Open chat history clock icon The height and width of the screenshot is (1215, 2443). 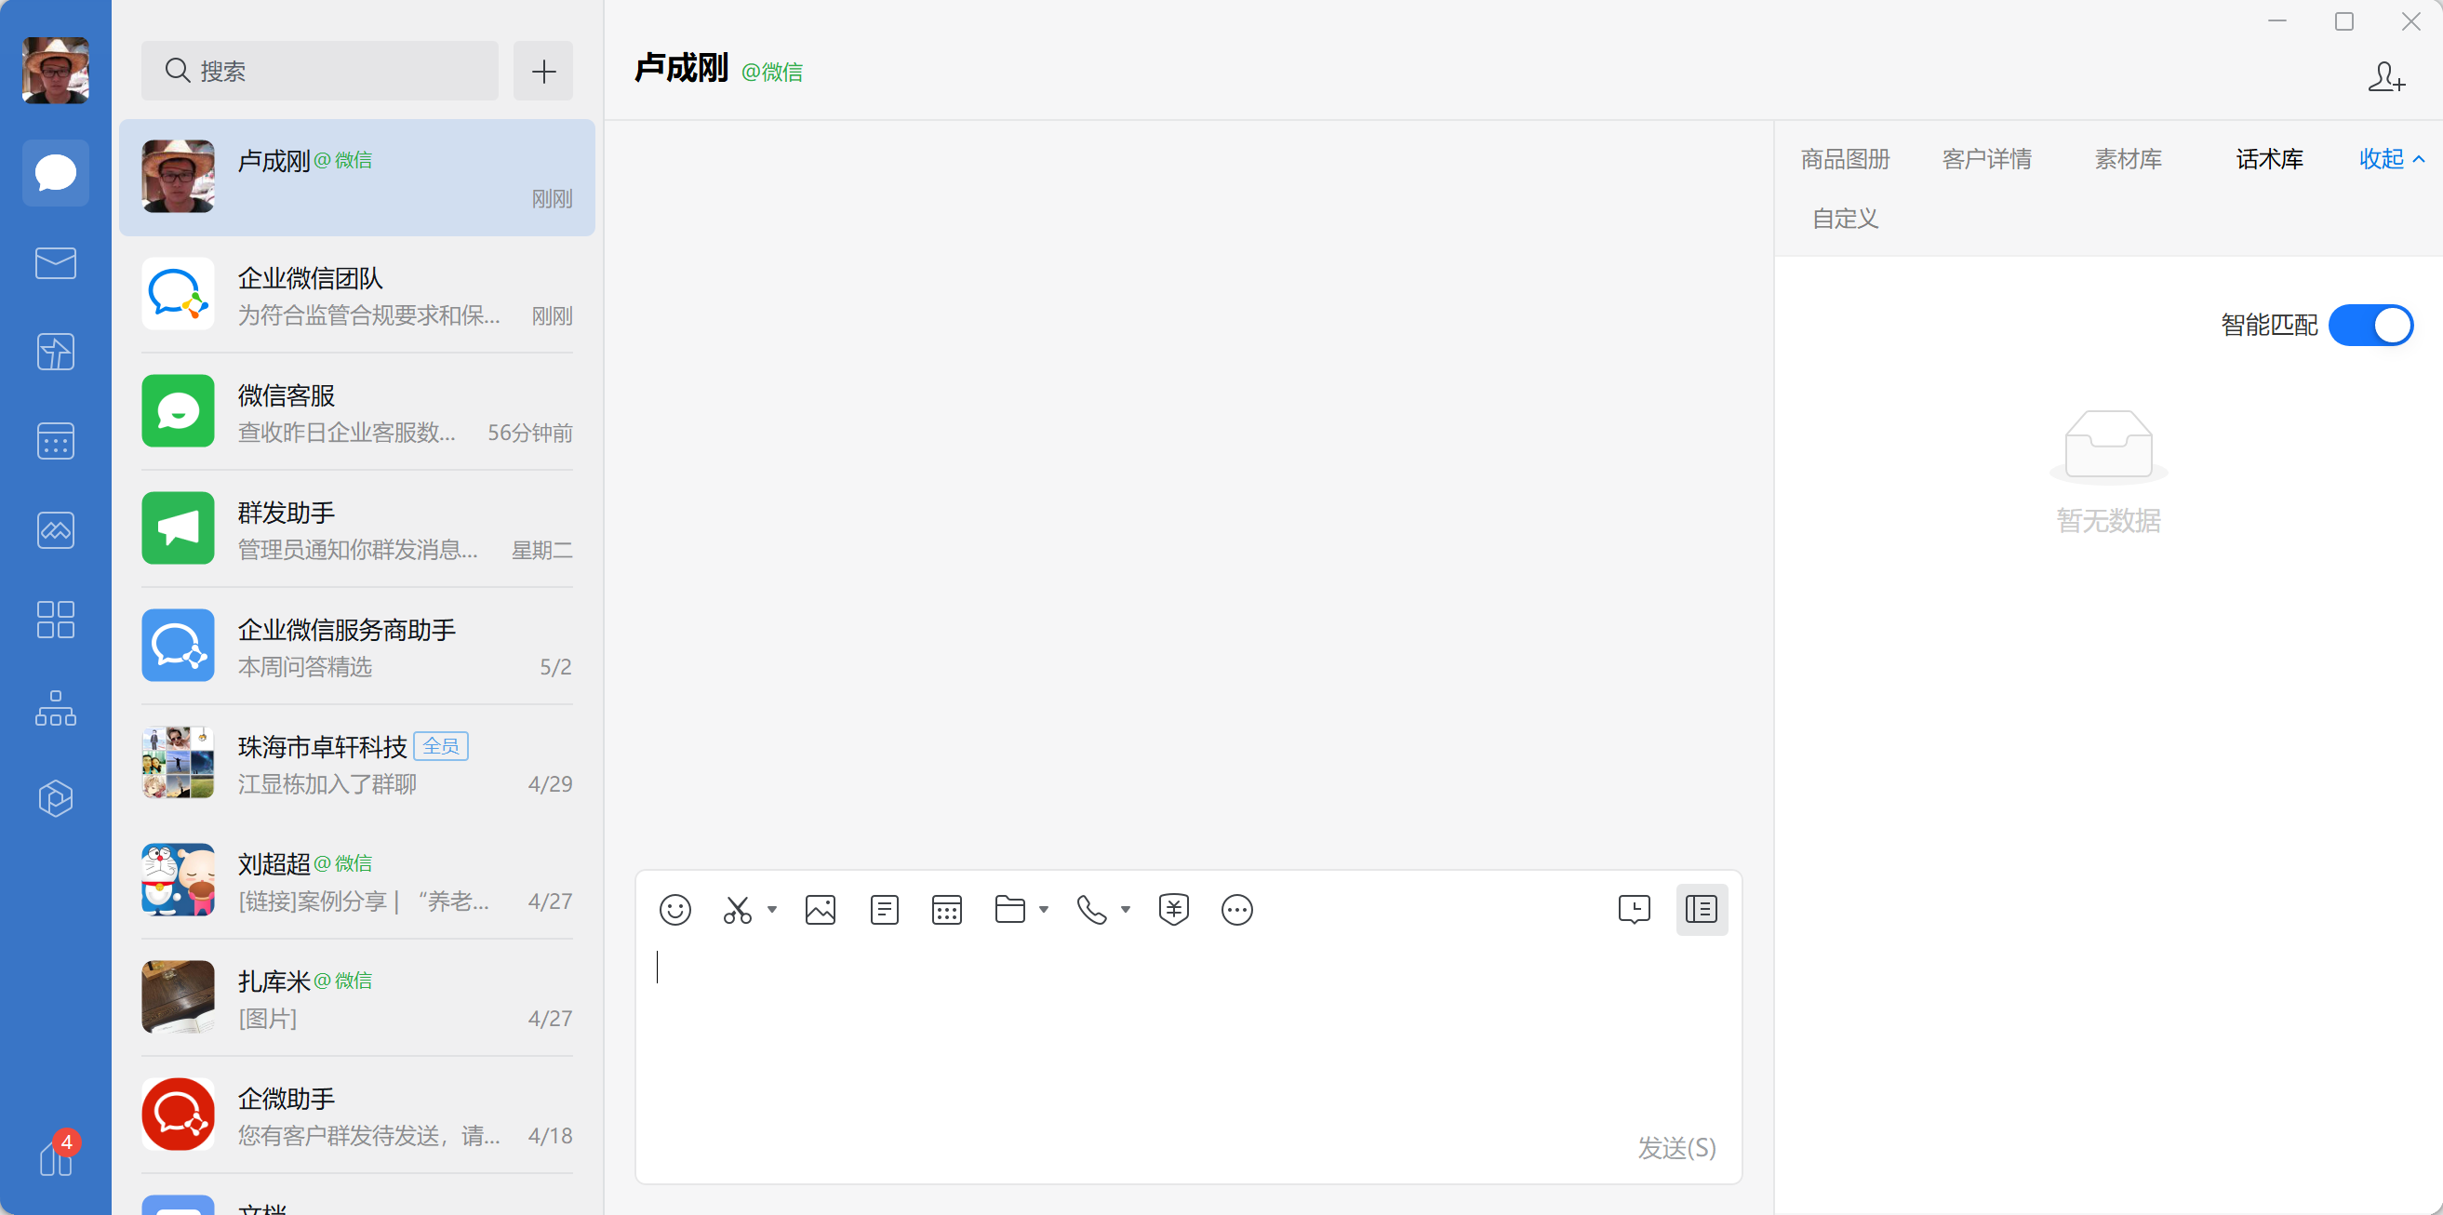tap(1634, 910)
